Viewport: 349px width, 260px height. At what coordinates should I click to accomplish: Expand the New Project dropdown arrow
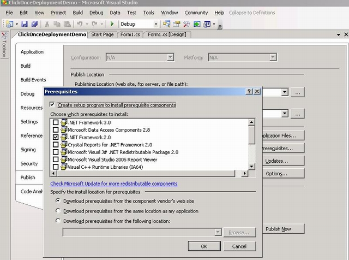click(x=17, y=24)
